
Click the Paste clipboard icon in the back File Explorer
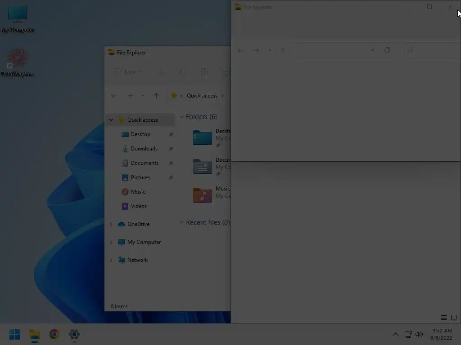204,71
